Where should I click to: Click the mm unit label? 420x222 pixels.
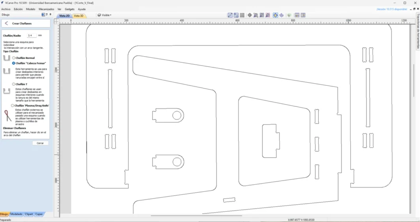40,35
